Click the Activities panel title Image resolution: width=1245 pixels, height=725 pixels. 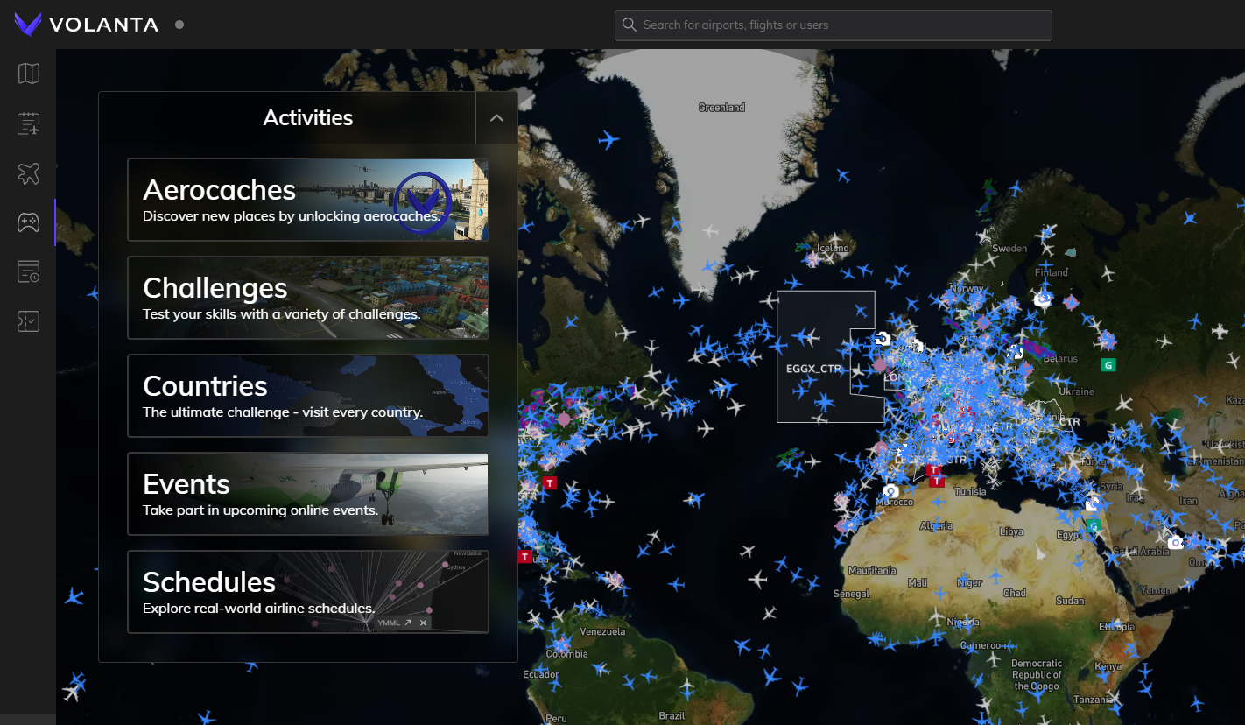pyautogui.click(x=308, y=117)
